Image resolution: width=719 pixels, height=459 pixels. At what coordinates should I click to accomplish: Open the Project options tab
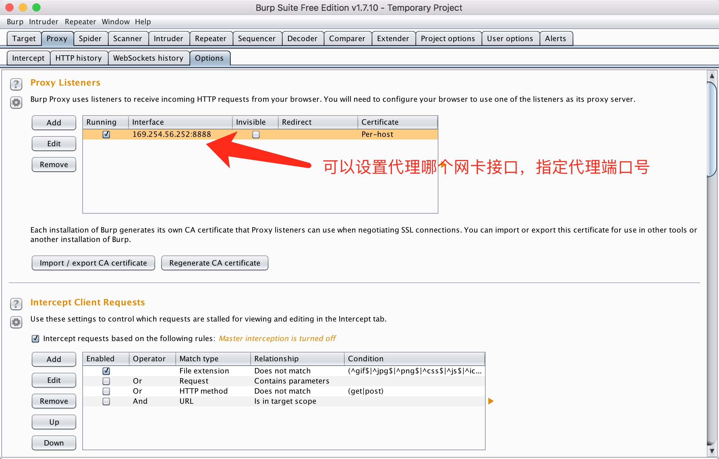pos(448,38)
